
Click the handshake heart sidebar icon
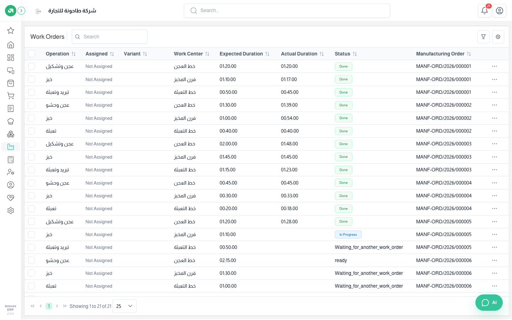coord(11,198)
